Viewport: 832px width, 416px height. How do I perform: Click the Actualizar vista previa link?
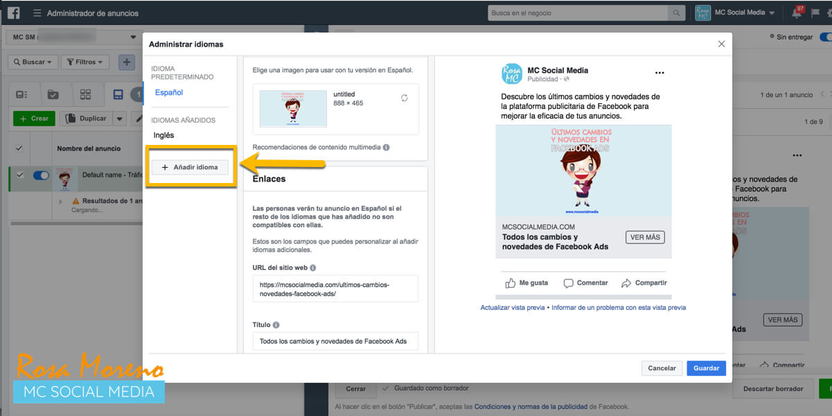[x=513, y=307]
